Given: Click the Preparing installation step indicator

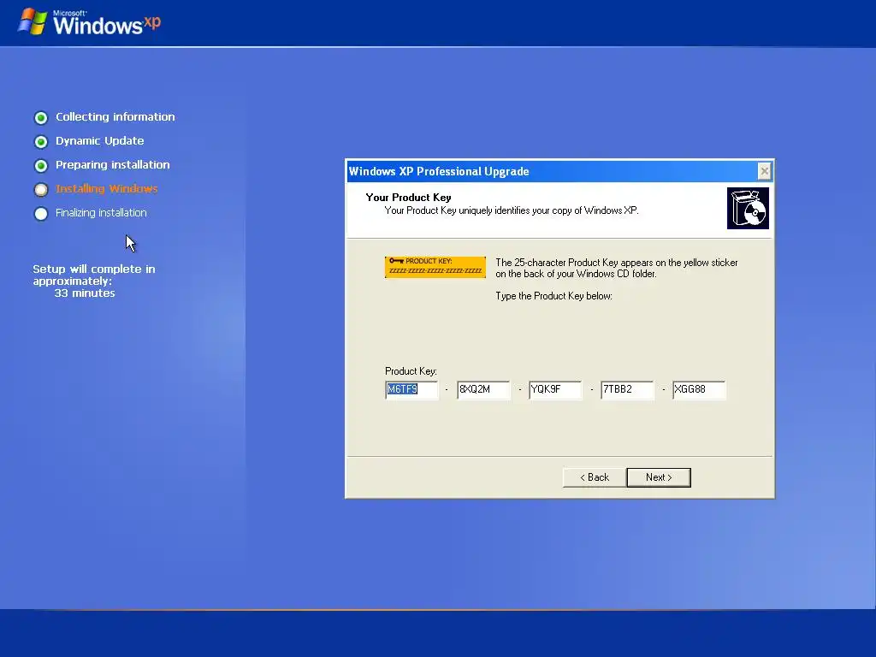Looking at the screenshot, I should pyautogui.click(x=41, y=166).
